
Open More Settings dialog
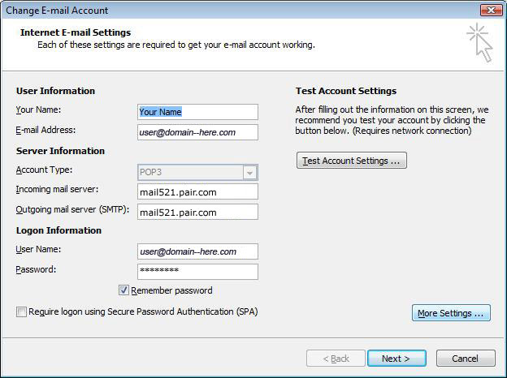point(451,313)
